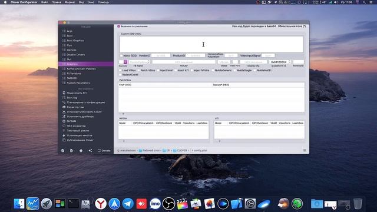Click the CLOVER folder in path bar
The image size is (377, 212).
tap(180, 151)
